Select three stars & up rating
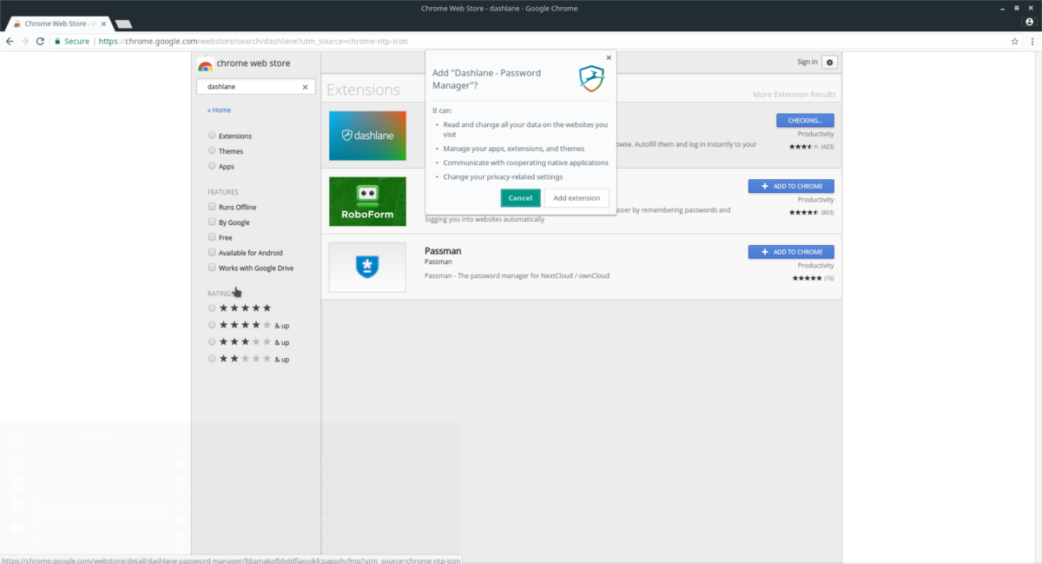 [212, 342]
